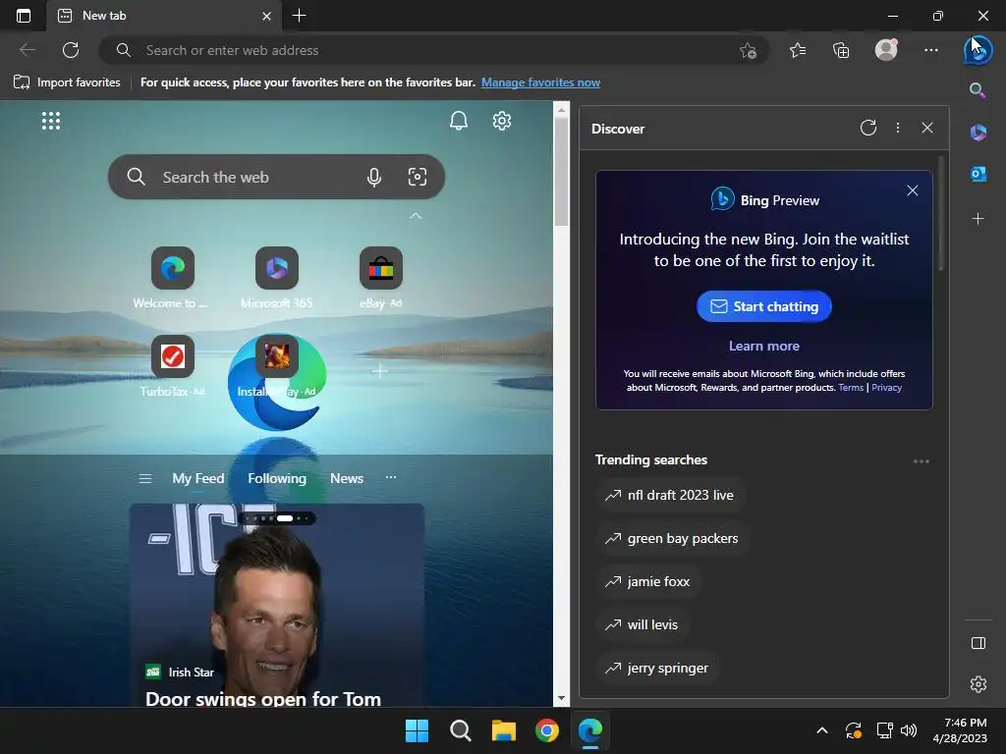The width and height of the screenshot is (1006, 754).
Task: Add a site to sidebar plus
Action: [x=978, y=219]
